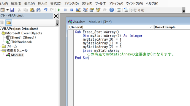Click the outdent toolbar icon

coord(126,10)
